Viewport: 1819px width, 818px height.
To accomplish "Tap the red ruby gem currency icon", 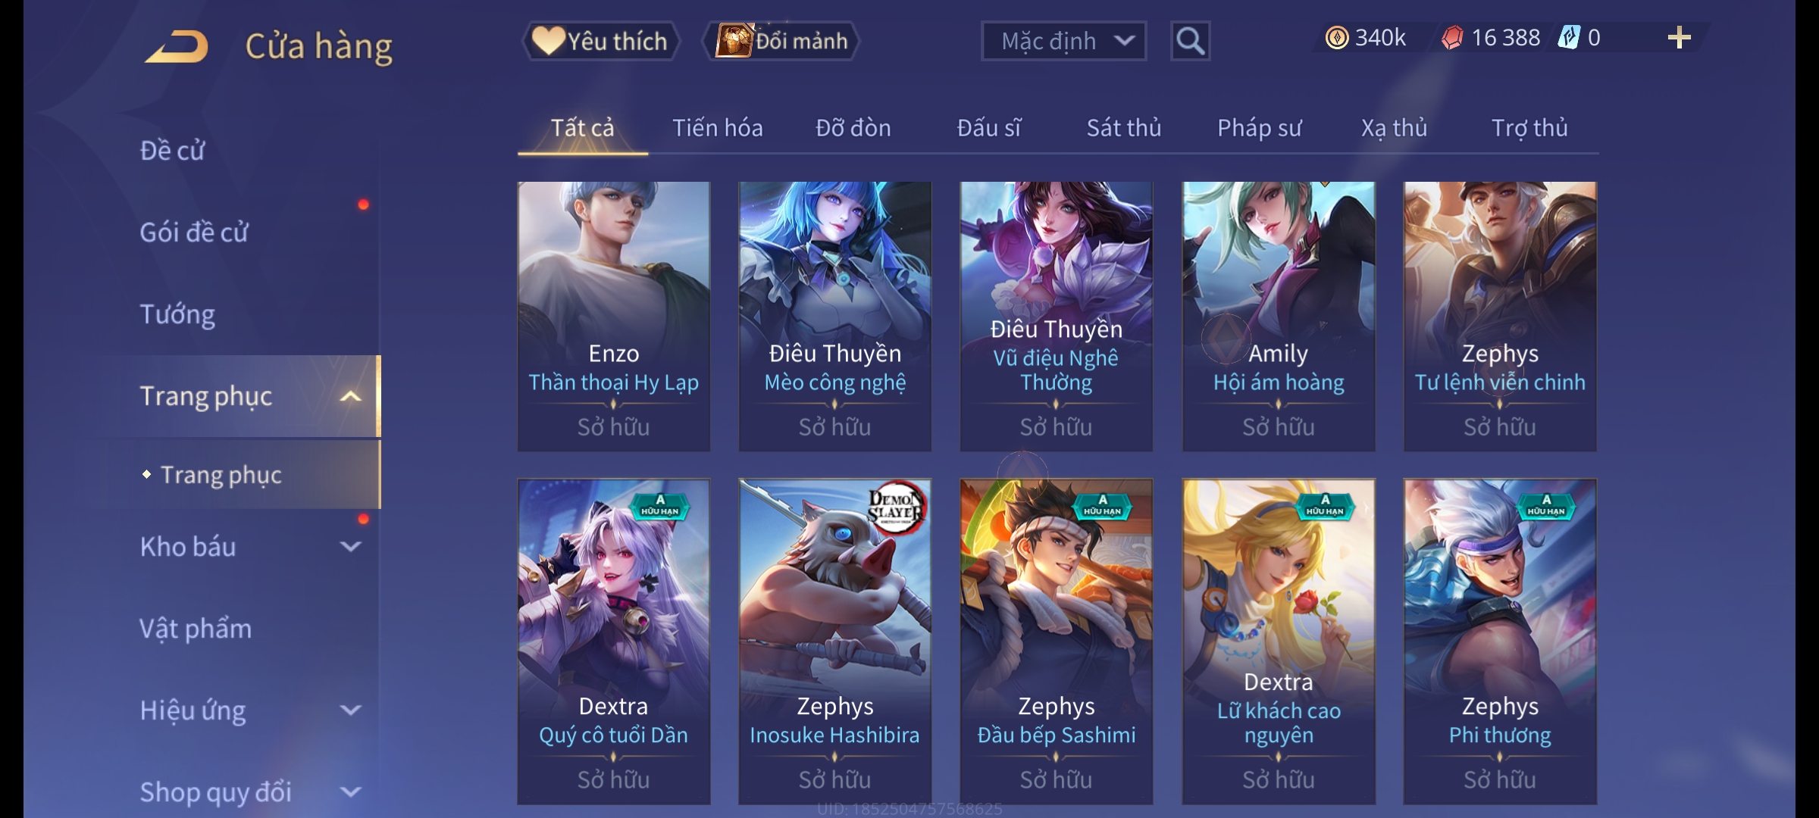I will [x=1452, y=38].
